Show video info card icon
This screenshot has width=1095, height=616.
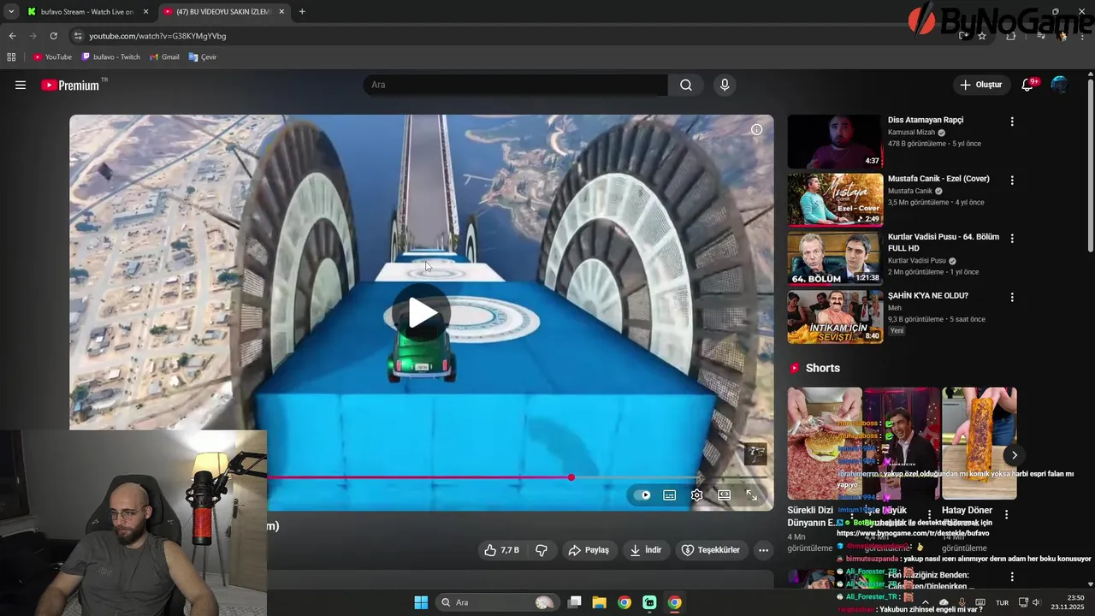756,129
